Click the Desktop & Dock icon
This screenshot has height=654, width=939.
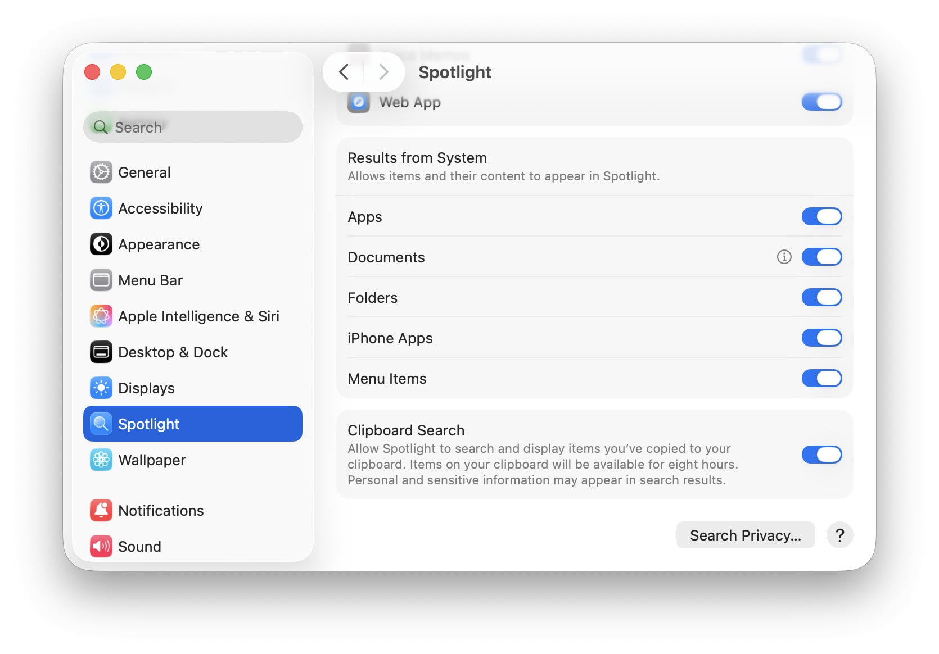[101, 352]
